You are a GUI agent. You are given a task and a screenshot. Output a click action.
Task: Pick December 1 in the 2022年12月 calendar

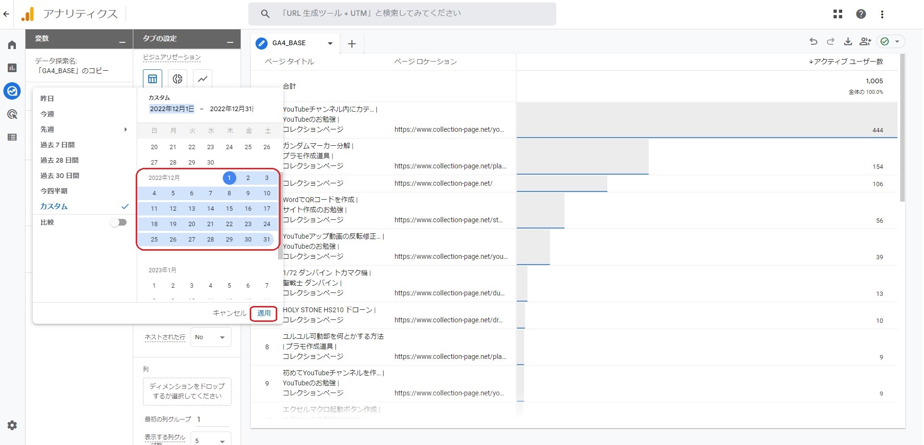tap(229, 178)
